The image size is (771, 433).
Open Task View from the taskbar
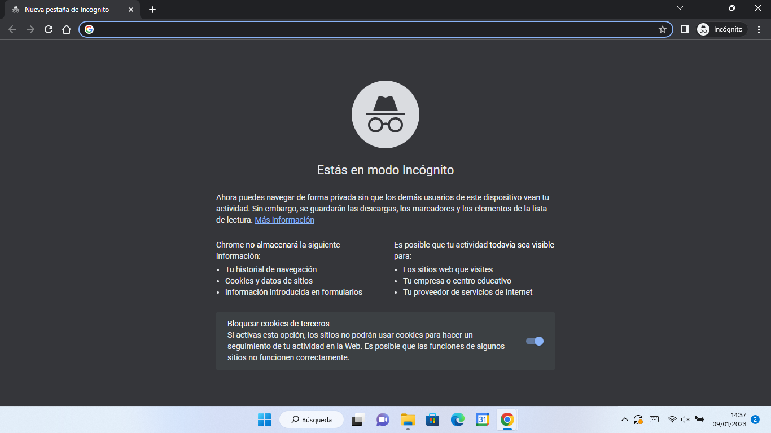pyautogui.click(x=358, y=419)
